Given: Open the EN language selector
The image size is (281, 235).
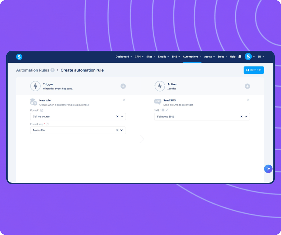Looking at the screenshot, I should pyautogui.click(x=261, y=57).
